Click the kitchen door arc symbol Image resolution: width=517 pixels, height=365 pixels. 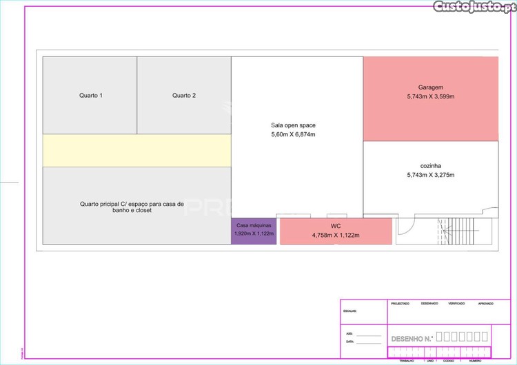491,211
